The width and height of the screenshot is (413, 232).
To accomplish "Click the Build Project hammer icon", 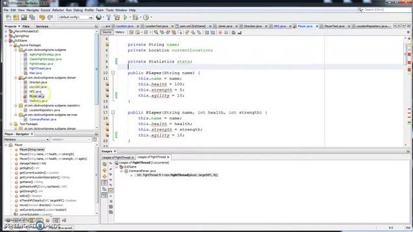I will coord(108,17).
